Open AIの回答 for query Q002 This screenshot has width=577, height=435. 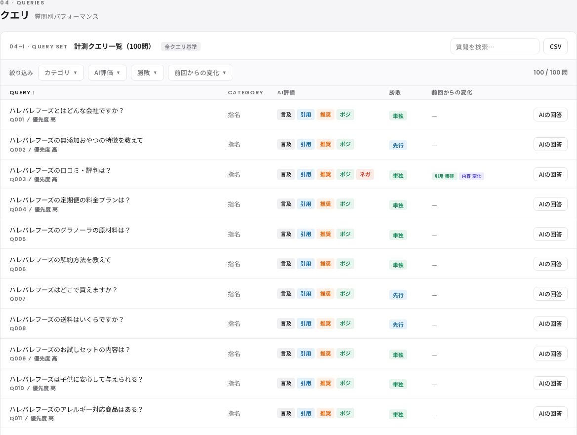click(550, 145)
